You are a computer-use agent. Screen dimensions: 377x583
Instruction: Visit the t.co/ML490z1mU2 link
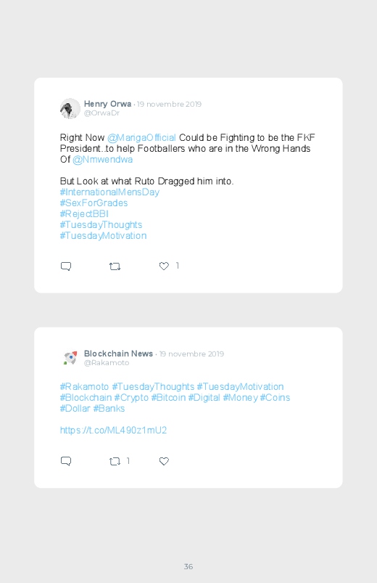[113, 431]
